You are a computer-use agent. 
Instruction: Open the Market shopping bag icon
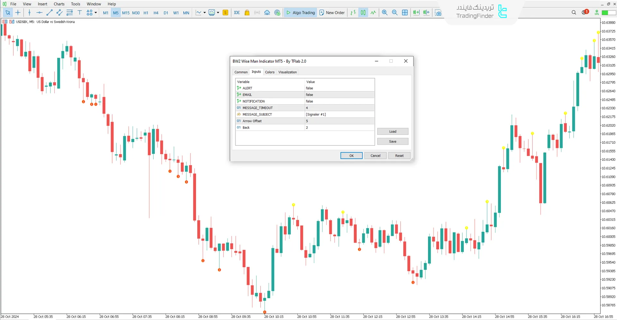click(247, 13)
